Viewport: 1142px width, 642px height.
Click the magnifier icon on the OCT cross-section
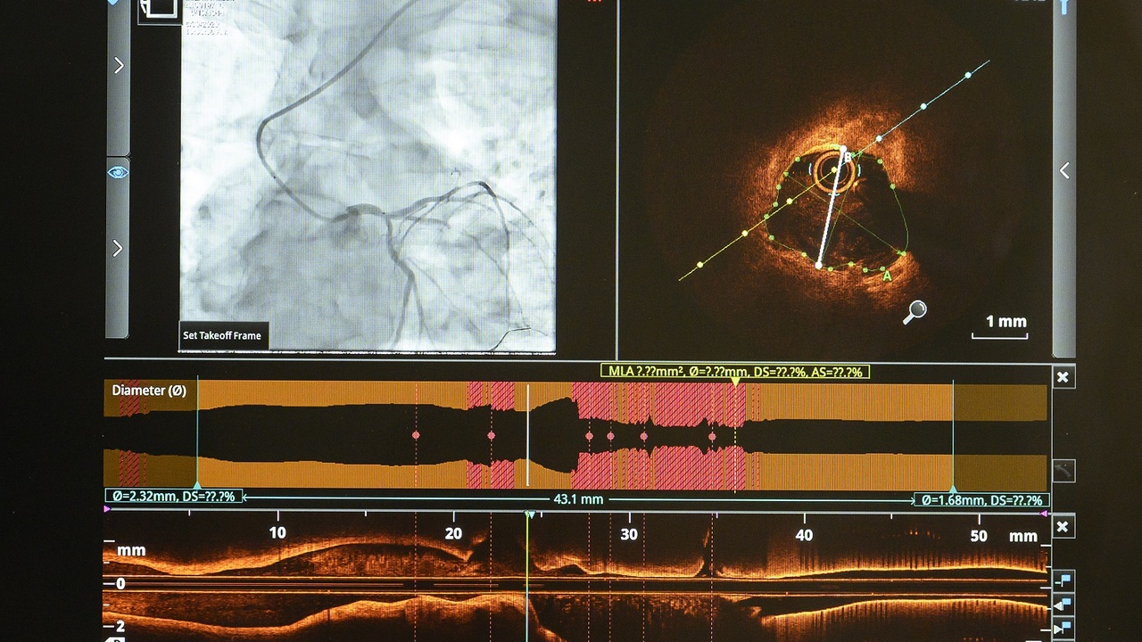[914, 312]
